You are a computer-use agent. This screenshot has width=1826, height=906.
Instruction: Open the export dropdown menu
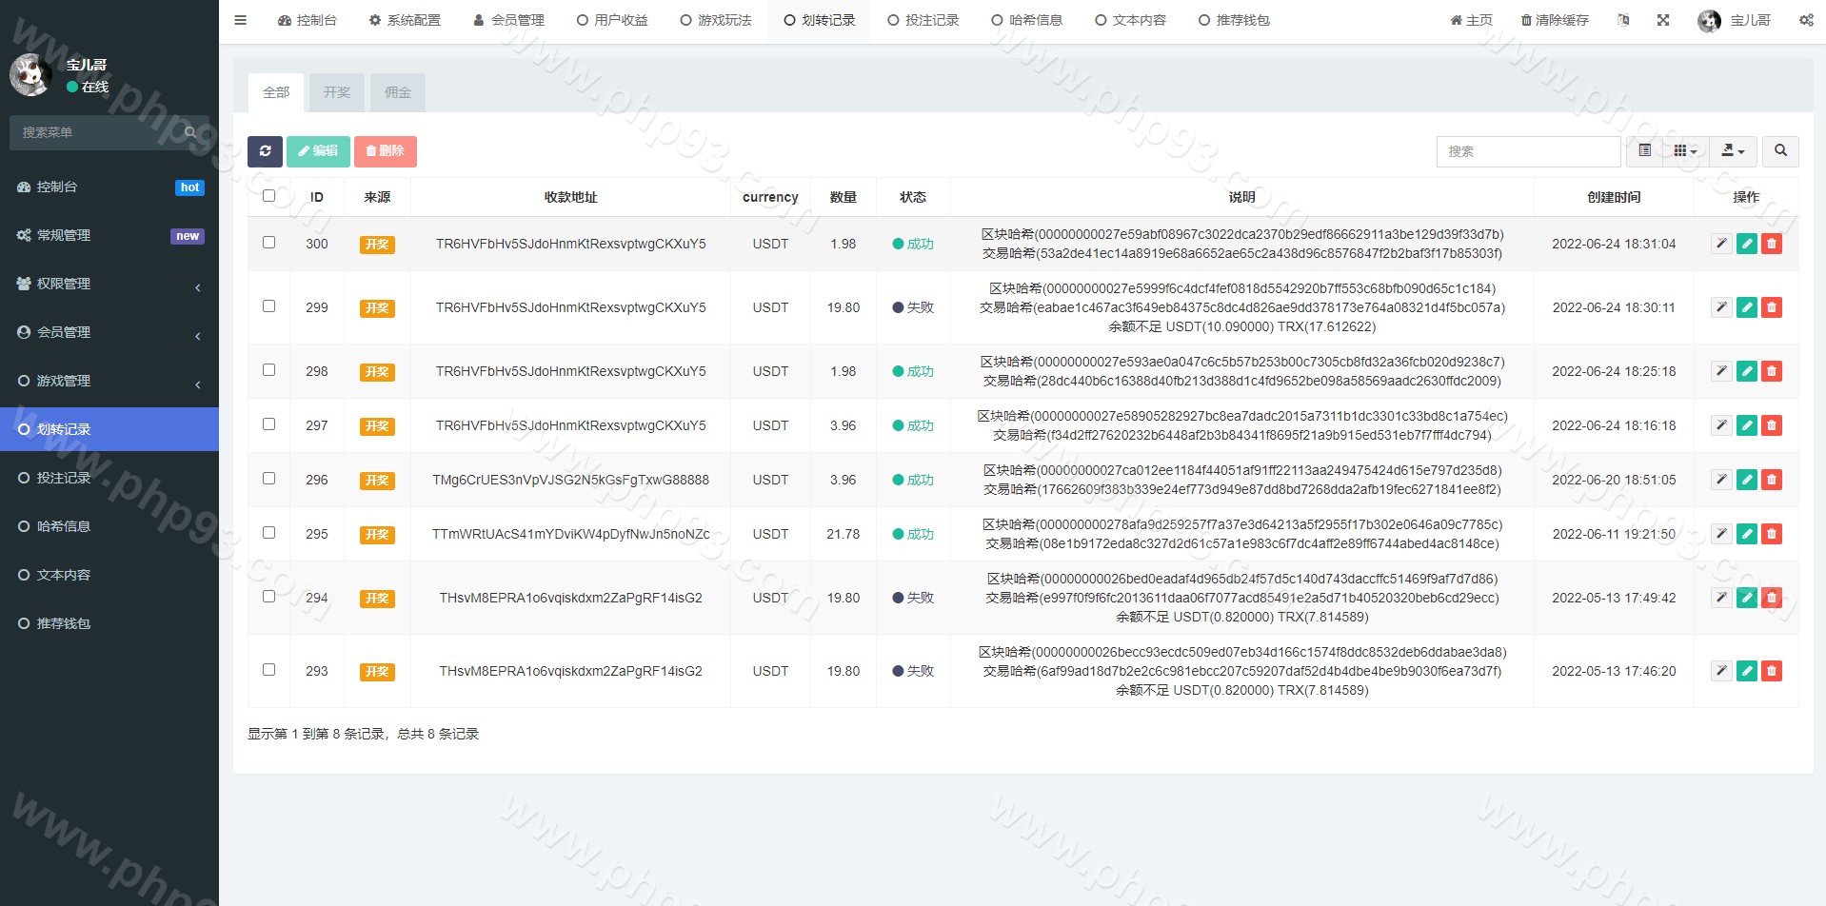pyautogui.click(x=1732, y=151)
